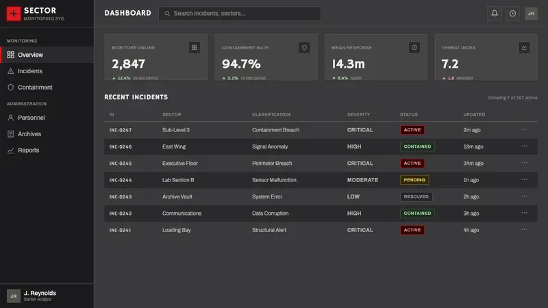This screenshot has width=548, height=308.
Task: Click the Containment Rate shield icon
Action: tap(304, 47)
